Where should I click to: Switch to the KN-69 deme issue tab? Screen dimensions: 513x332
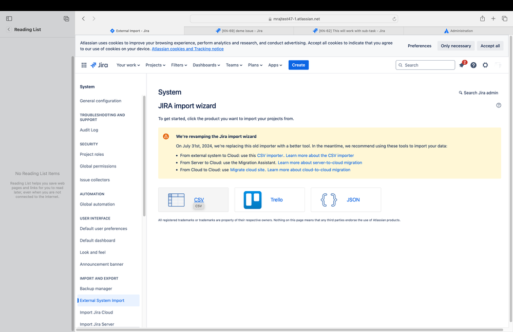[239, 31]
